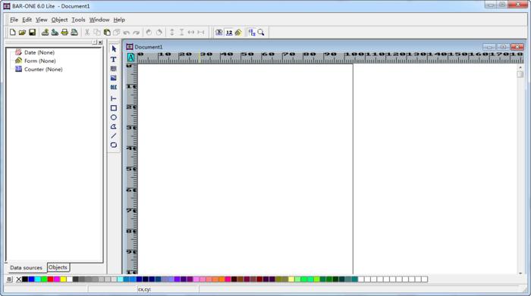Select the barcode tool below the Text tool

[114, 69]
